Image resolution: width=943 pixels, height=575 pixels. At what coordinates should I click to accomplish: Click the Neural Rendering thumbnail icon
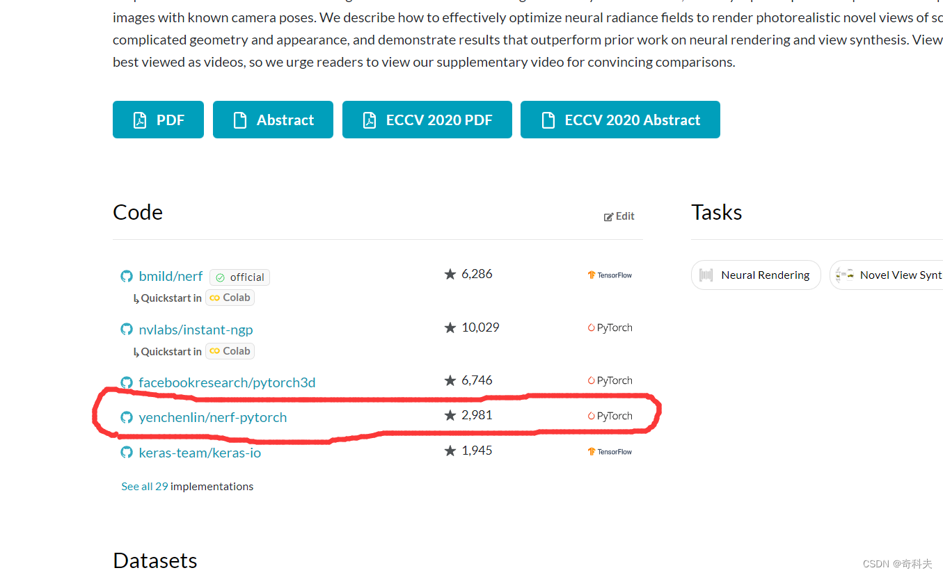[706, 275]
